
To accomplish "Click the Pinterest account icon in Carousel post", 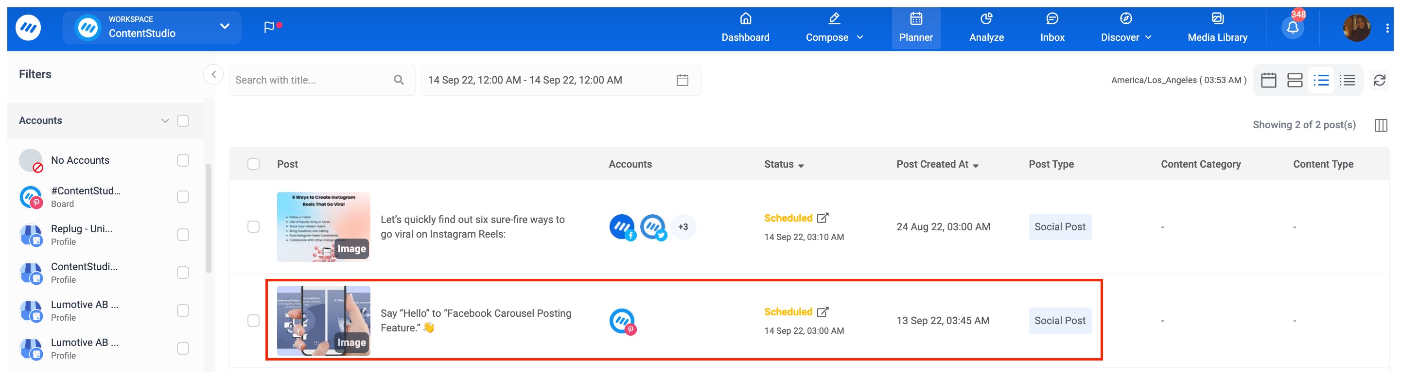I will click(623, 321).
